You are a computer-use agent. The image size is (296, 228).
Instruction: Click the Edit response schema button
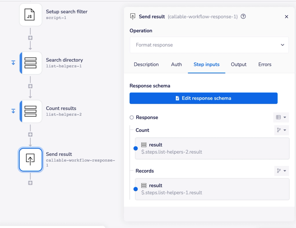[203, 98]
